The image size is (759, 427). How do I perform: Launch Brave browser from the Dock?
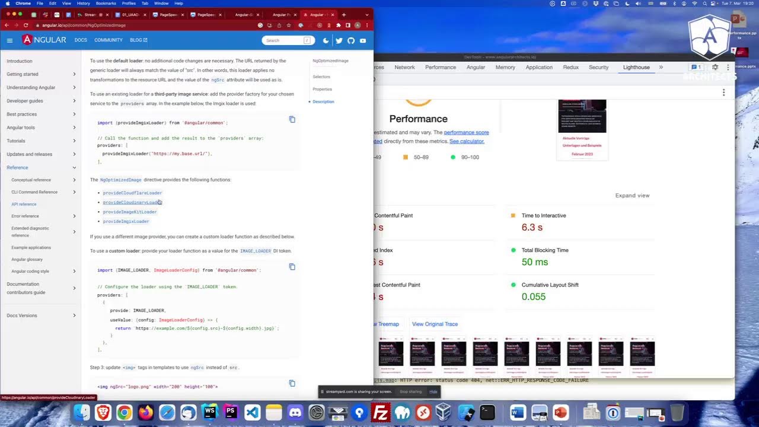(103, 412)
